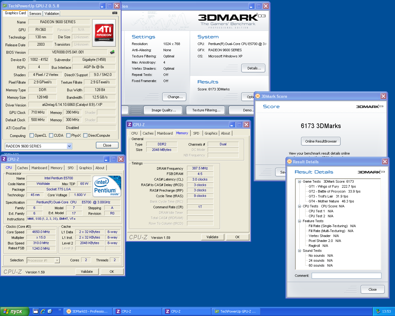
Task: Minimize the GPU-Z window
Action: pos(103,6)
